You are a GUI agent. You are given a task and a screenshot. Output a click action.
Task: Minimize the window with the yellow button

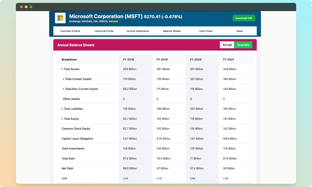[x=26, y=7]
